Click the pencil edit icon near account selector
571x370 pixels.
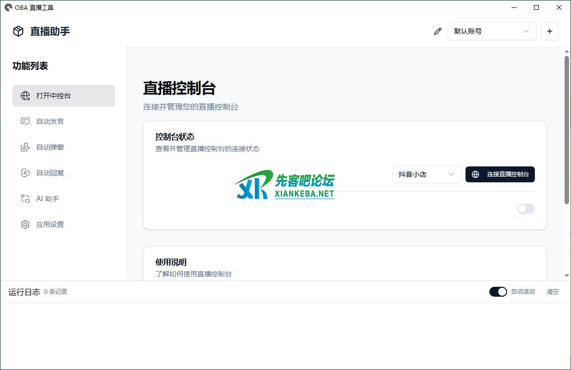click(437, 31)
